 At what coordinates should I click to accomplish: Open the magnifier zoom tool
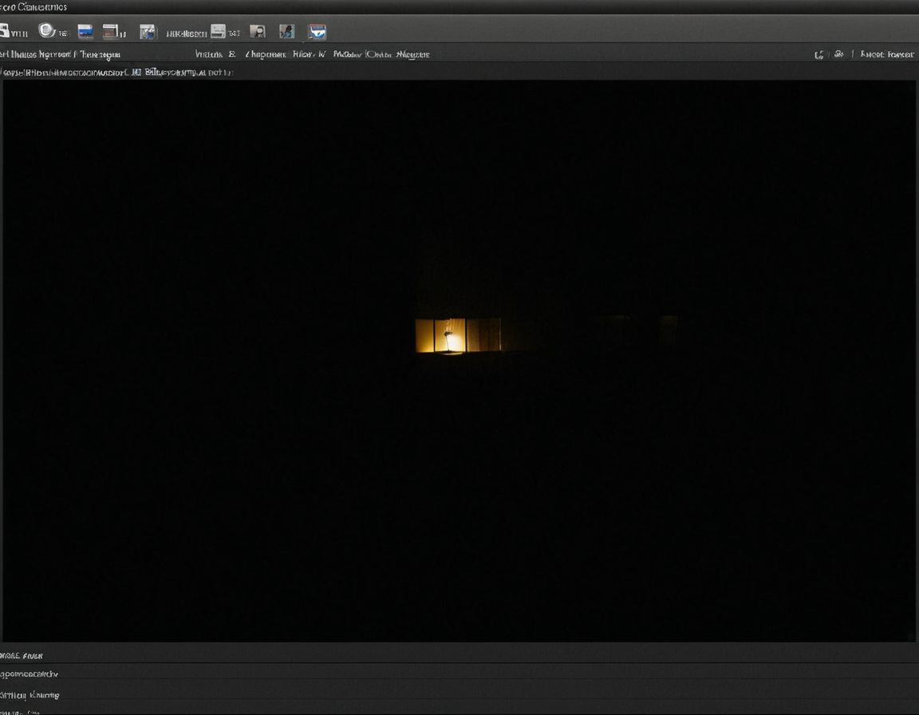pos(48,31)
